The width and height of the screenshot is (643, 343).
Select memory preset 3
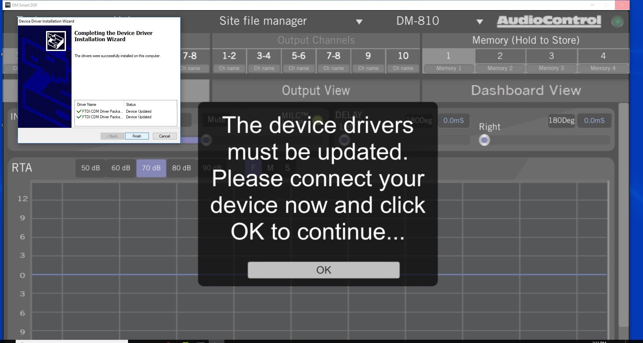click(x=551, y=56)
